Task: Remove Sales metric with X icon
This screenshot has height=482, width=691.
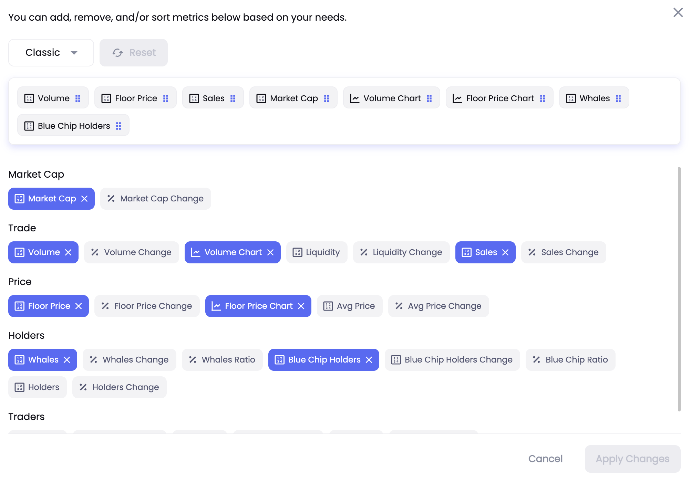Action: coord(505,252)
